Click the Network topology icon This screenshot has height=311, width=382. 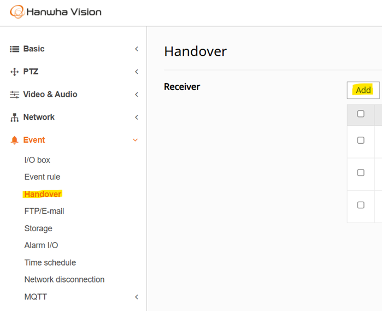pyautogui.click(x=14, y=117)
